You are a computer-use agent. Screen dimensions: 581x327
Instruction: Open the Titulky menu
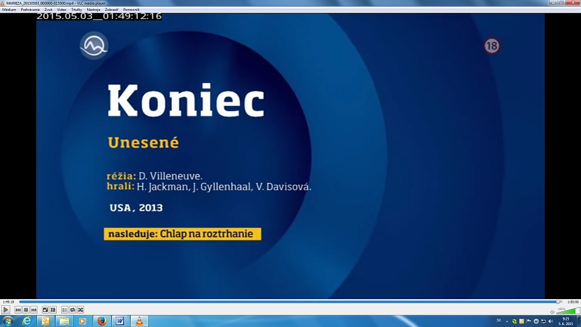76,10
